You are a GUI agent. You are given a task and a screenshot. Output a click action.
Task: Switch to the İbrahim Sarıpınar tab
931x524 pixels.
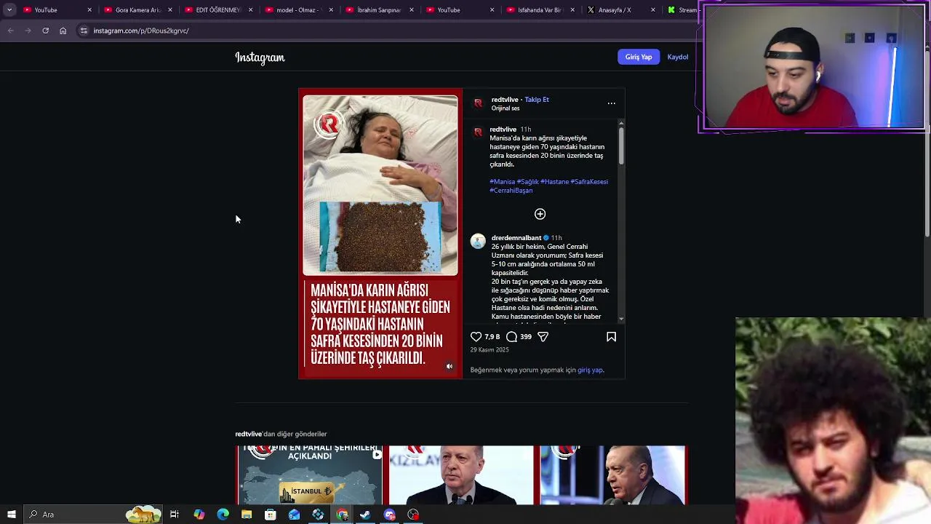point(379,10)
